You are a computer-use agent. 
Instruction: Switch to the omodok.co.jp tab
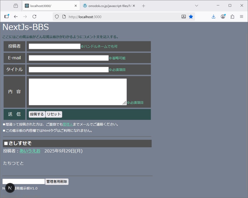109,6
